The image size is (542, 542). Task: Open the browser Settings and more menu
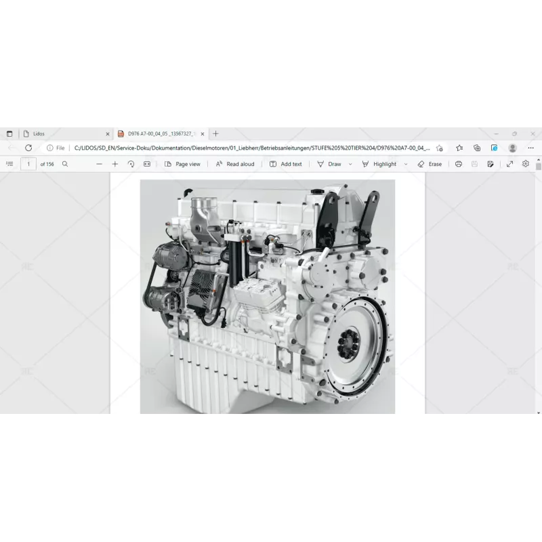[x=530, y=147]
